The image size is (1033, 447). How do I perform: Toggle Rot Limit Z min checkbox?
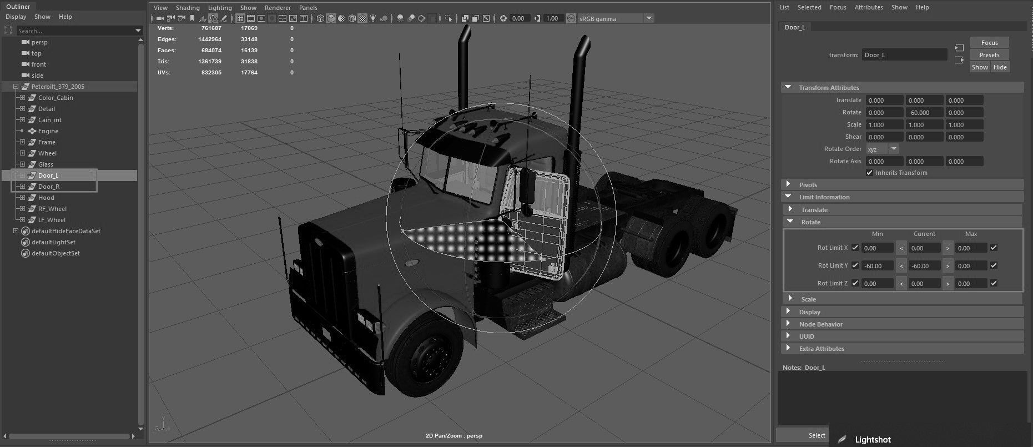point(855,283)
